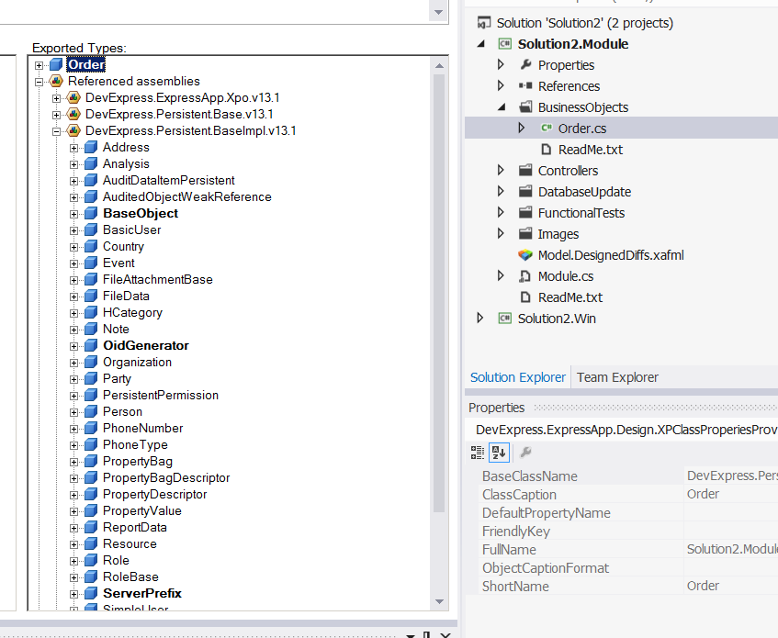Select the Categorized view icon in Properties

477,452
